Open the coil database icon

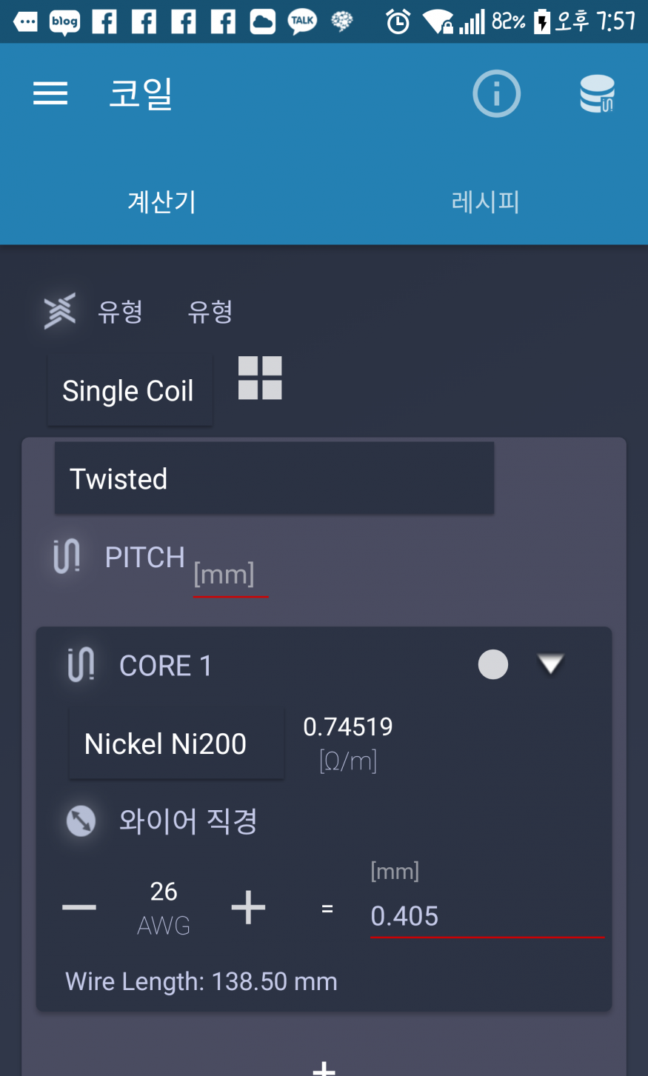(x=597, y=94)
